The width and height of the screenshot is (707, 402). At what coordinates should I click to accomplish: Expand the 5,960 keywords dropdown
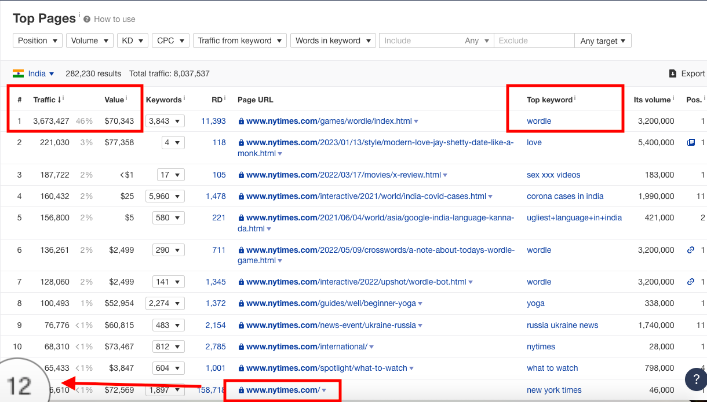click(x=165, y=196)
